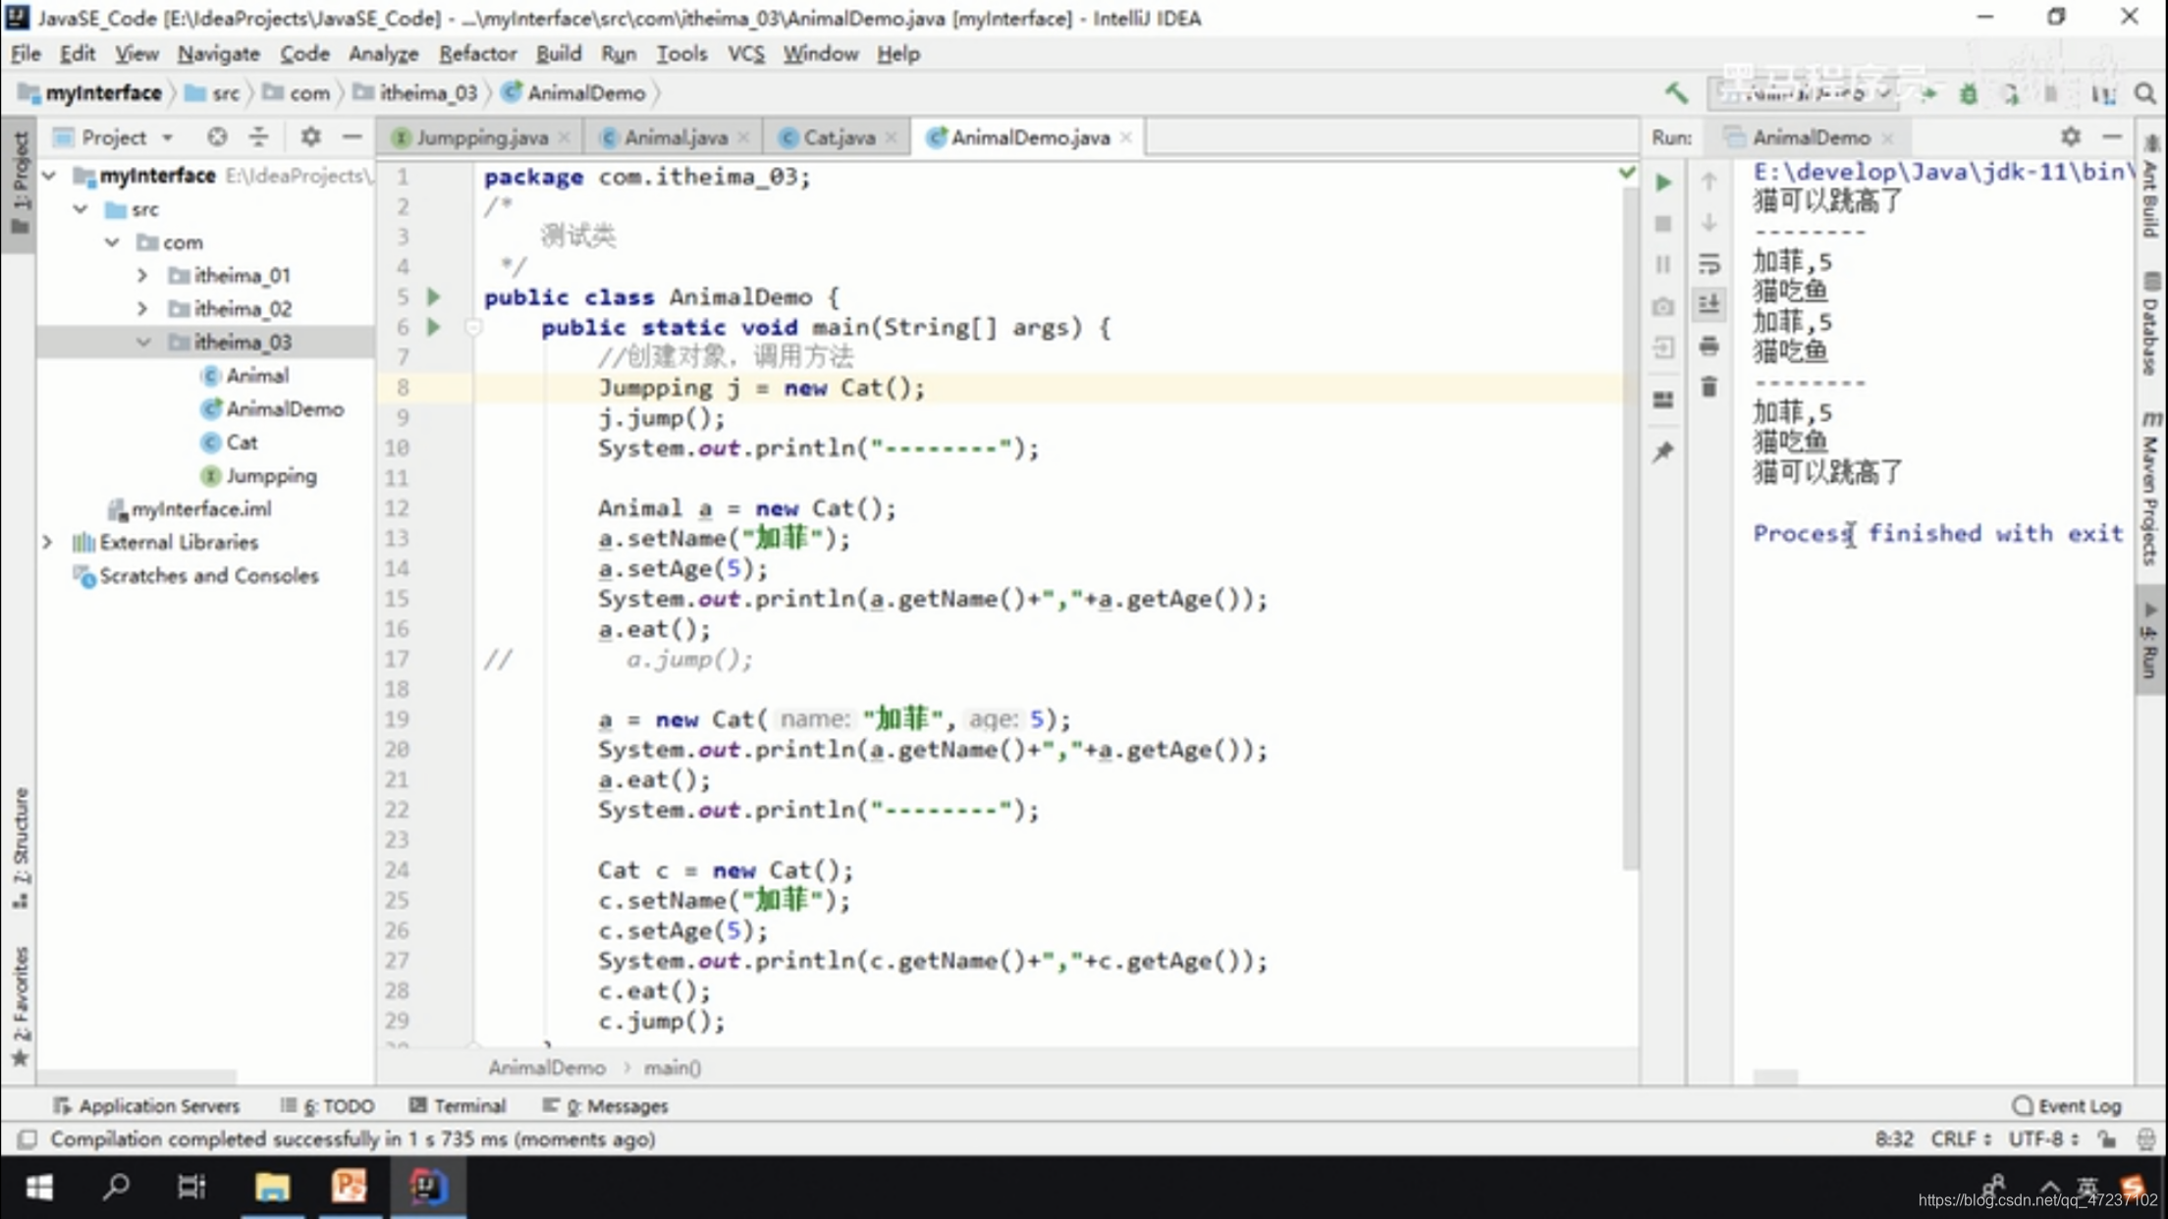This screenshot has width=2168, height=1219.
Task: Open the Event Log
Action: (2067, 1106)
